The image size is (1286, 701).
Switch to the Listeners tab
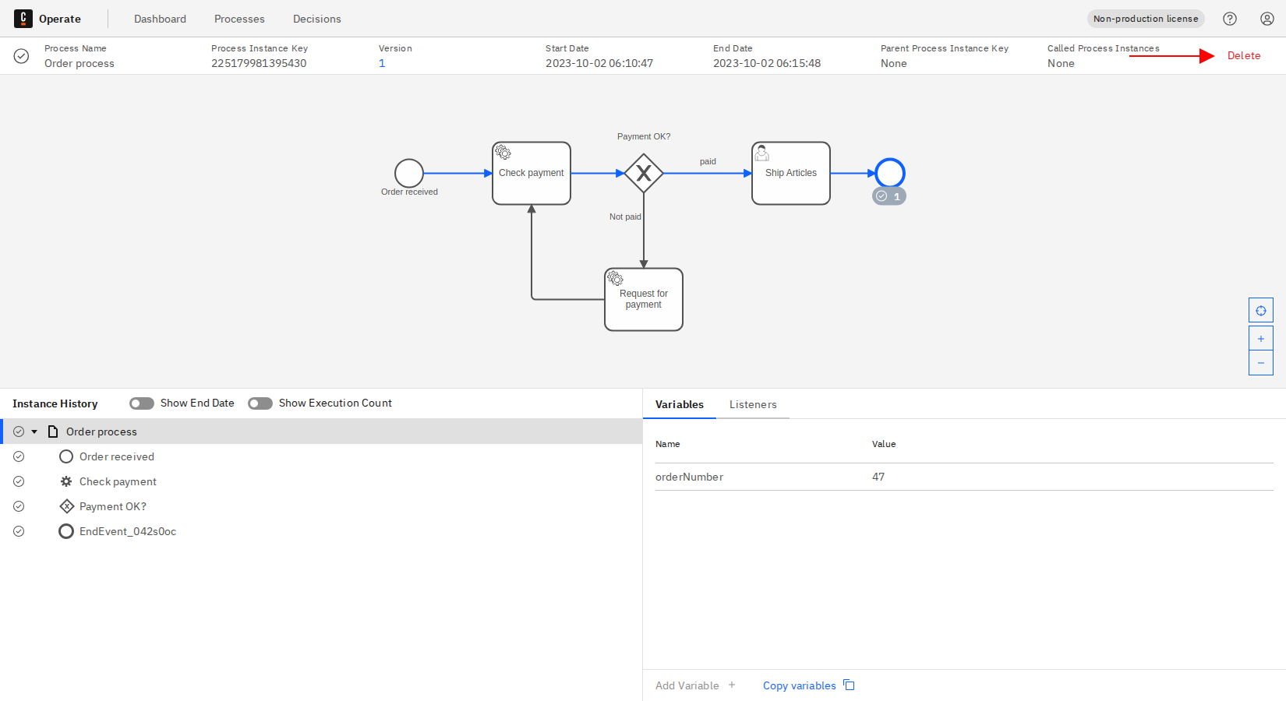(x=753, y=404)
